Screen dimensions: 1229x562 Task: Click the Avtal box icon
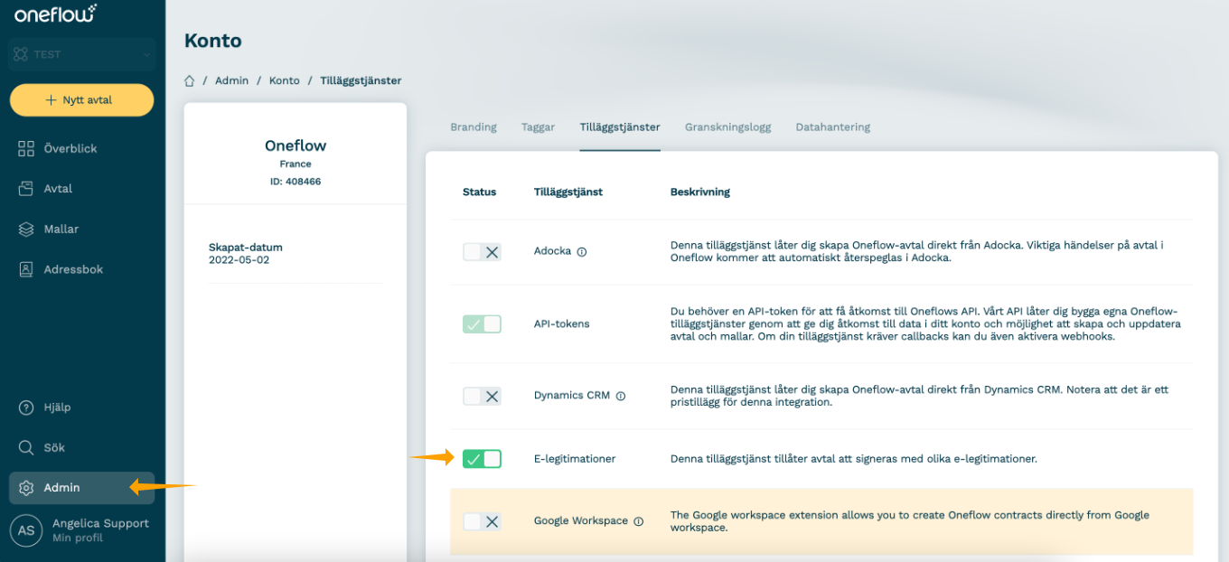pos(26,189)
